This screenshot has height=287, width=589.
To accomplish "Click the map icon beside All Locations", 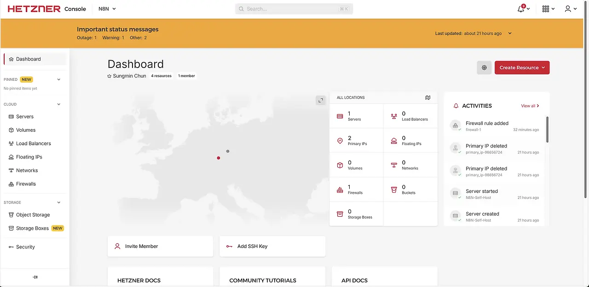I will 428,97.
